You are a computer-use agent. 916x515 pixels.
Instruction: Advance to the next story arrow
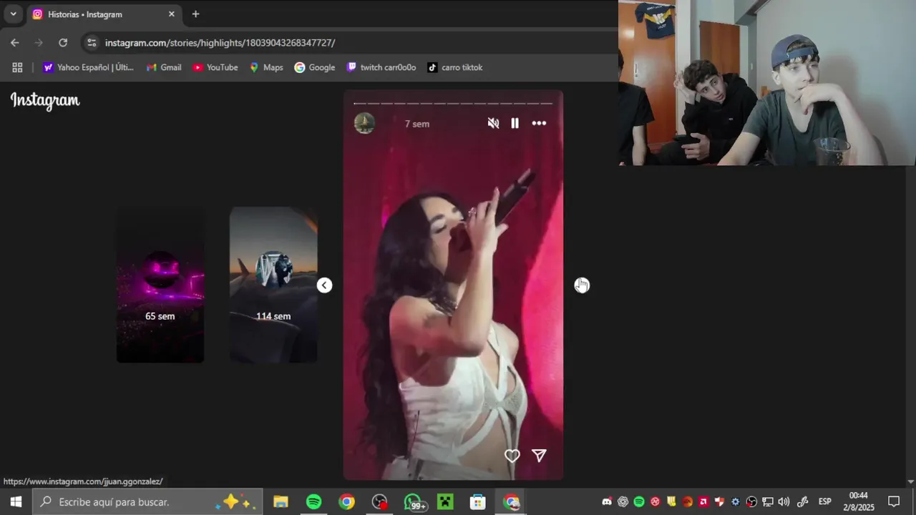click(x=582, y=285)
